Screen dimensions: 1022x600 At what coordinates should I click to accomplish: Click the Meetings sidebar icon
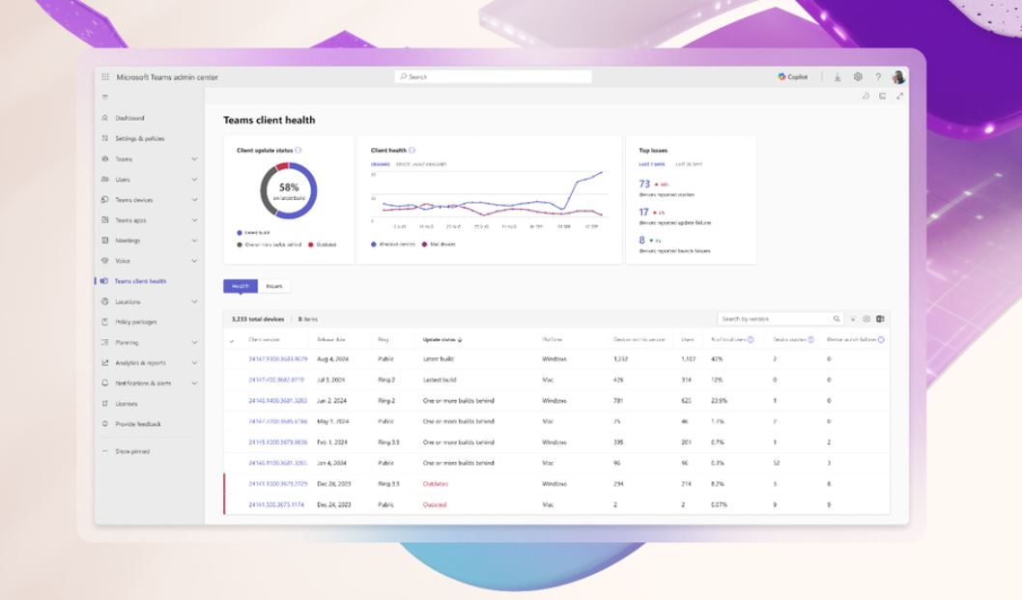105,241
